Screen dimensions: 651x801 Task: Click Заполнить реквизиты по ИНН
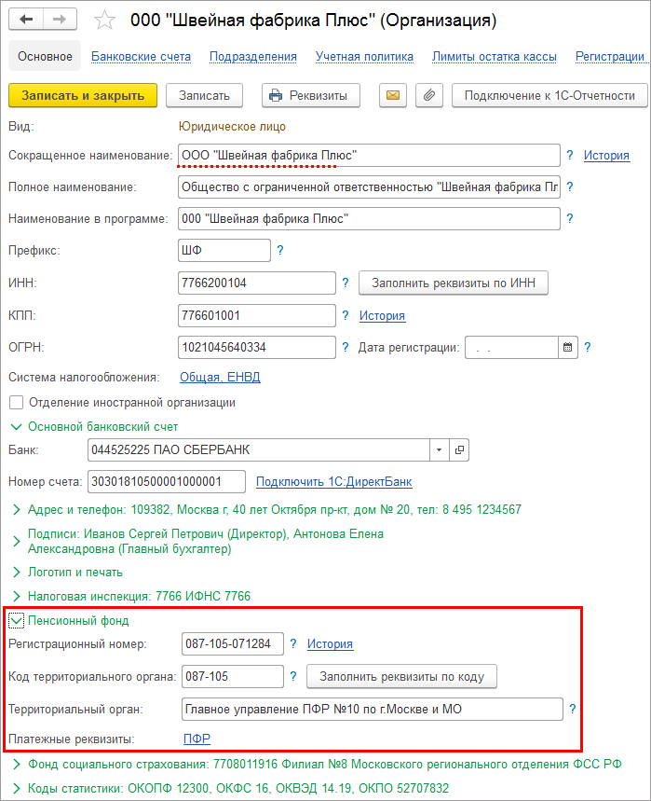click(454, 283)
